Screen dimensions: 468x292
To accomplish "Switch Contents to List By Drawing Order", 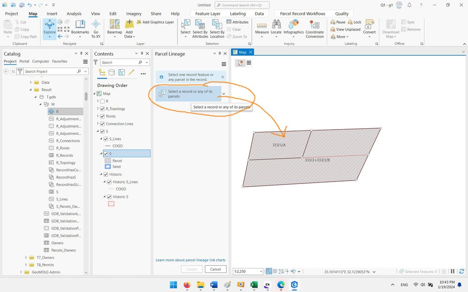I will 102,73.
